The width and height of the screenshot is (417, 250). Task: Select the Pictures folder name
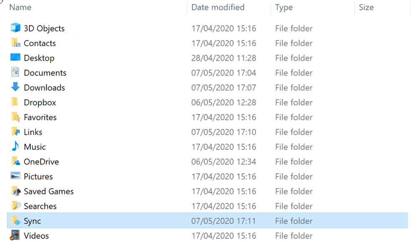point(38,176)
